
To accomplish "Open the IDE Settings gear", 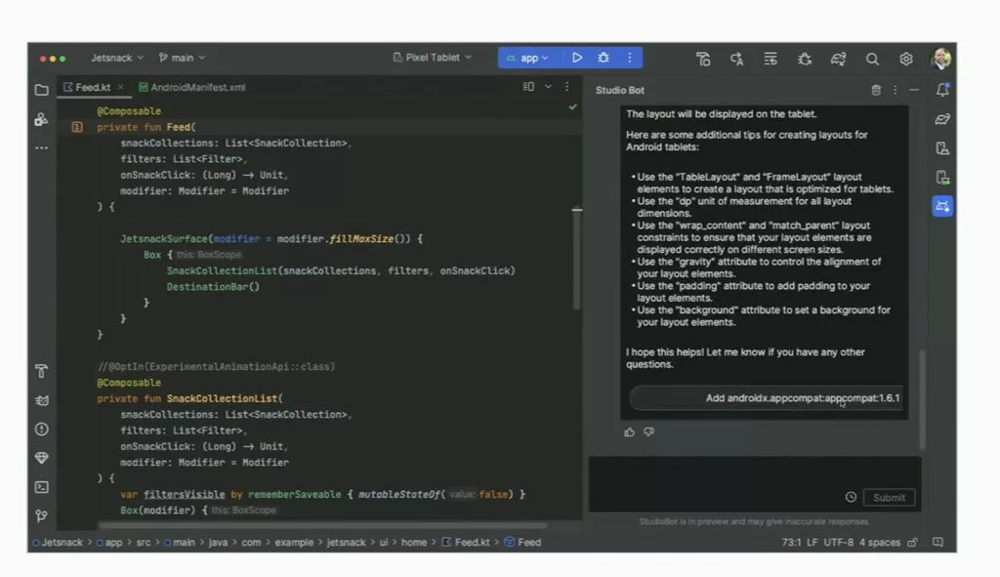I will 905,59.
